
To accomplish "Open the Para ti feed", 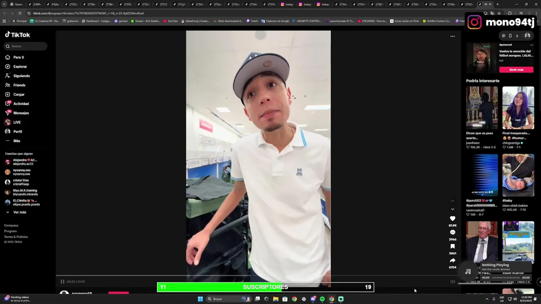I will pos(18,57).
